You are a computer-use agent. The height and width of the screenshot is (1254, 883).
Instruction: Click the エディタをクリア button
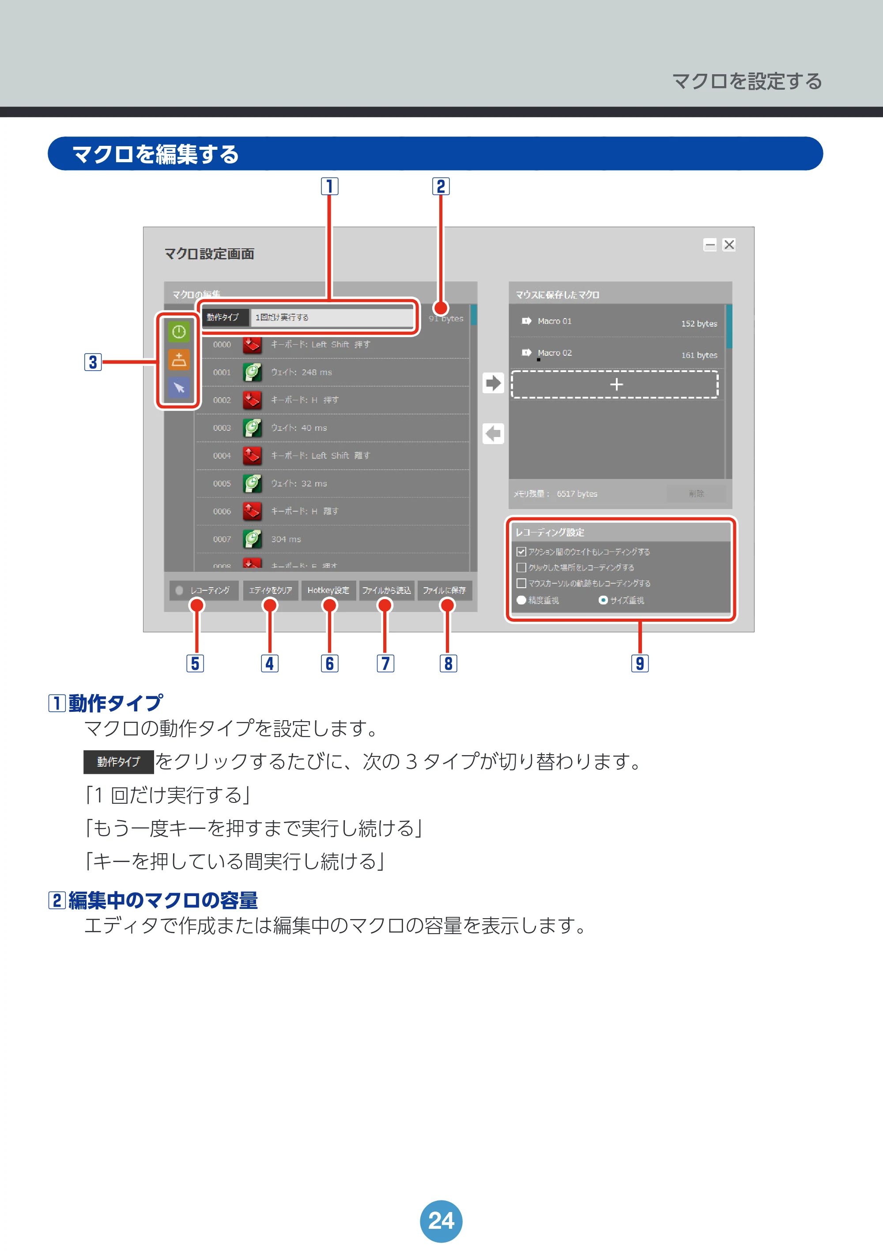click(x=270, y=590)
